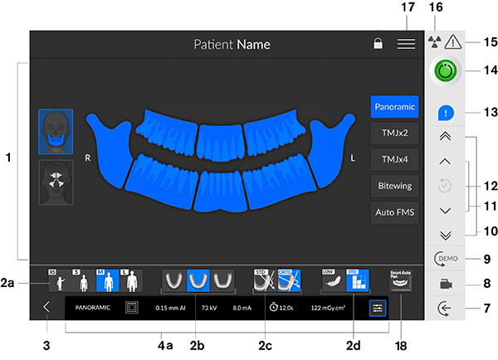Click the 8.0 mA value
Screen dimensions: 498x360
(x=242, y=308)
